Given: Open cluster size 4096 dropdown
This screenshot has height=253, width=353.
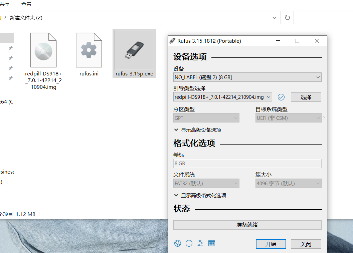Looking at the screenshot, I should [289, 183].
